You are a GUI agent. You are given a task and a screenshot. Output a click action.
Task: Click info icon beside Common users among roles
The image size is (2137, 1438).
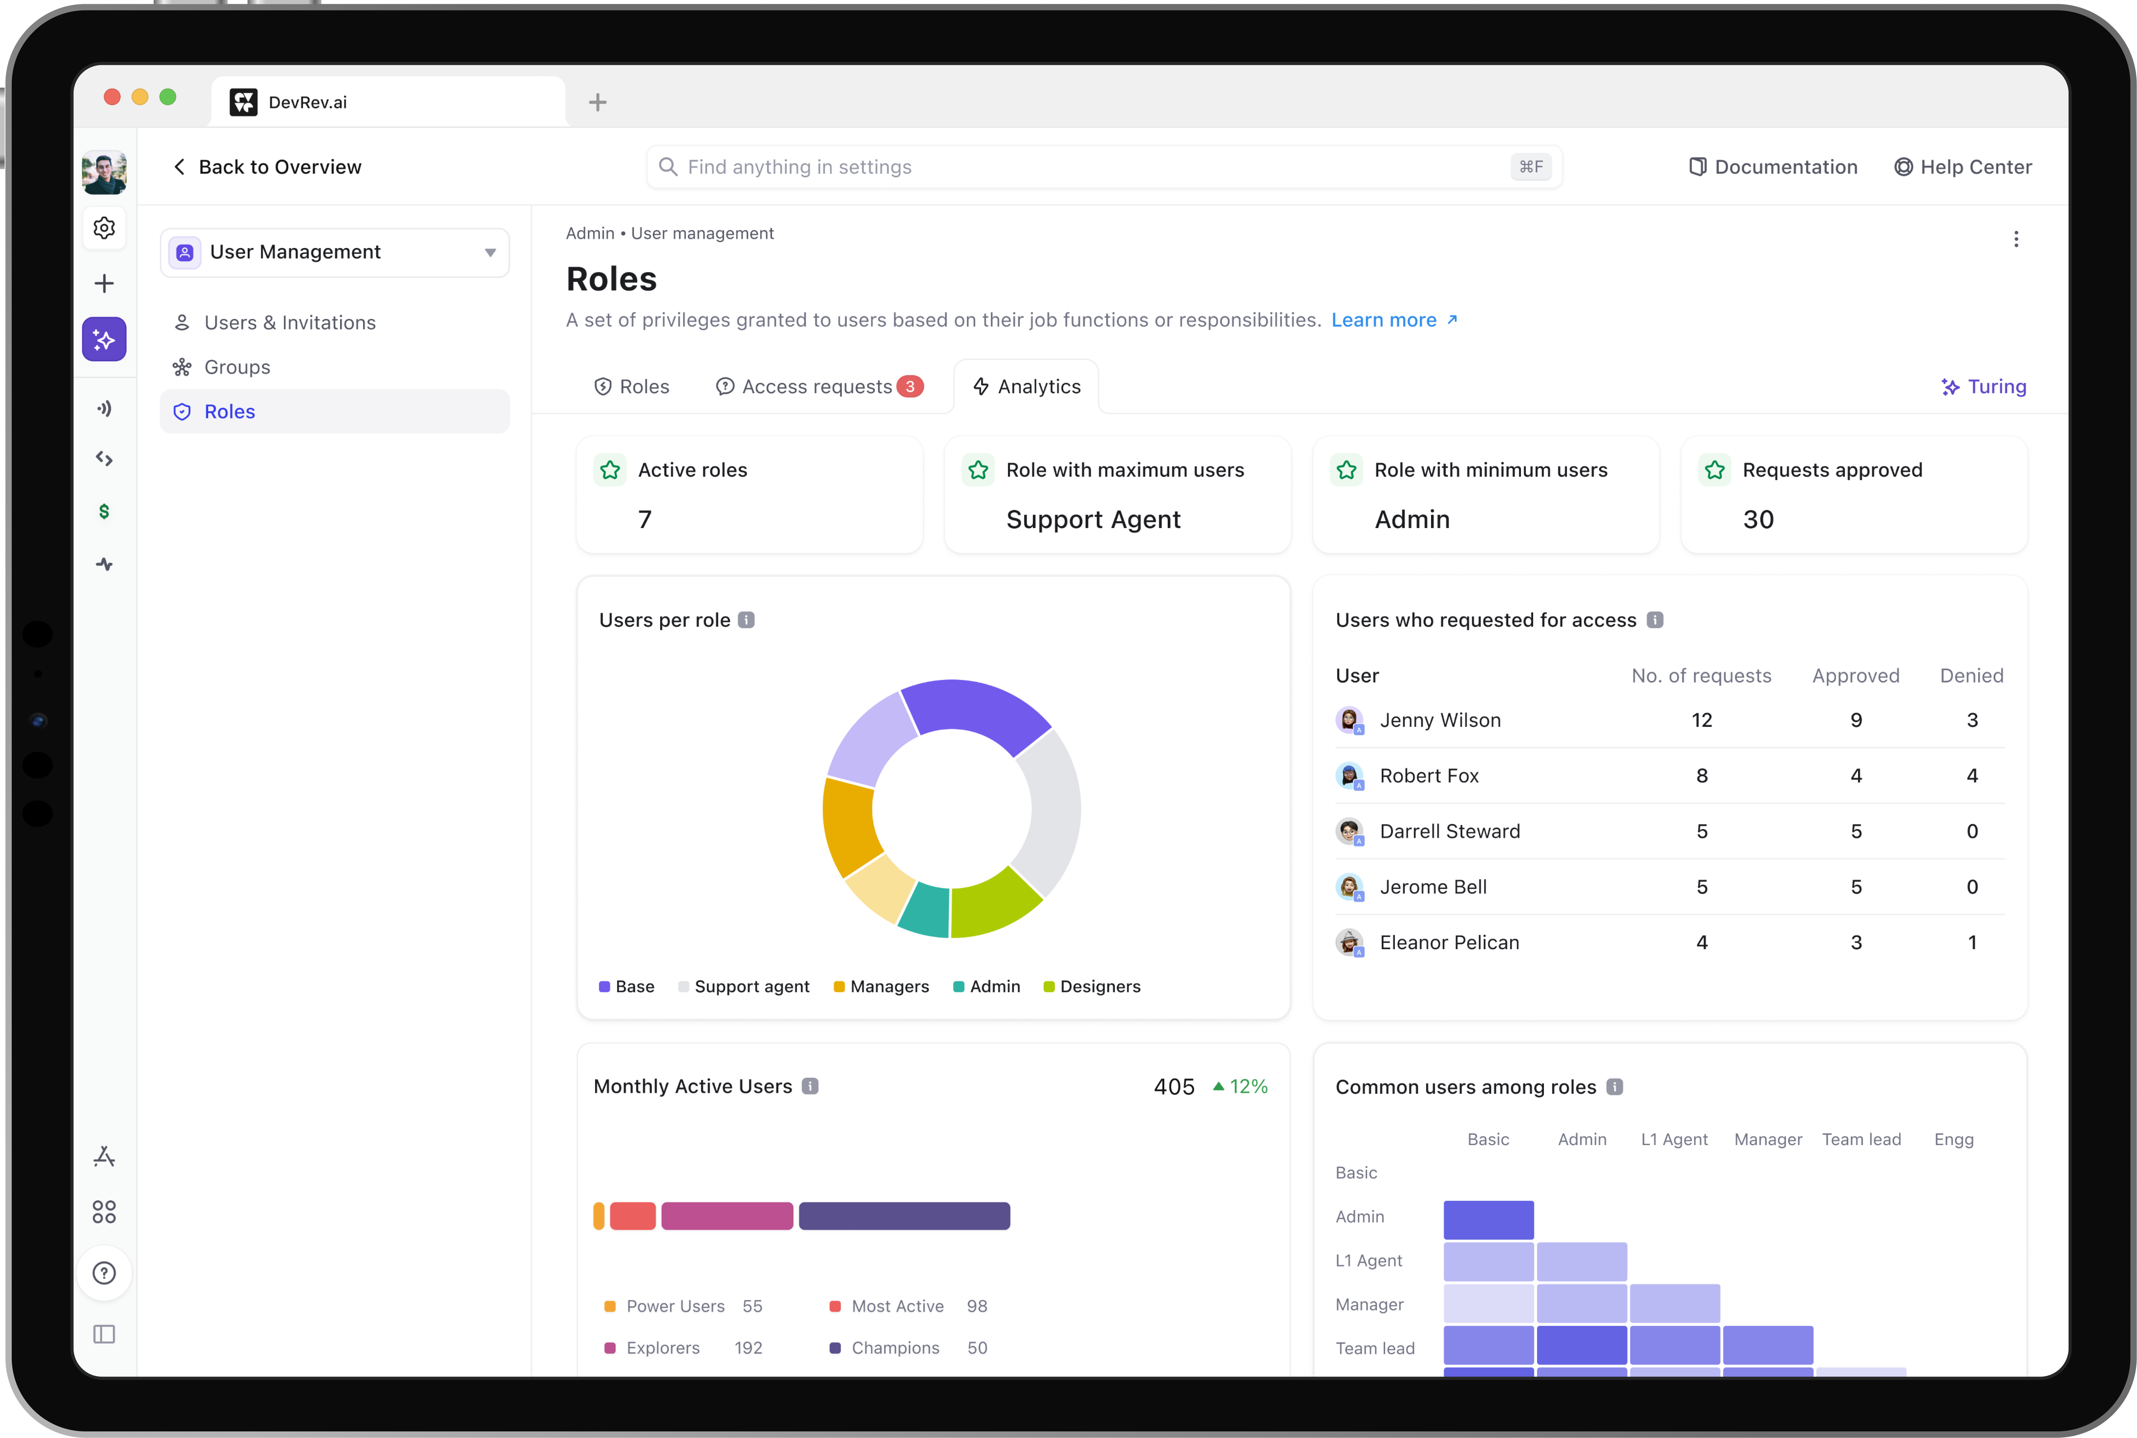click(x=1615, y=1087)
